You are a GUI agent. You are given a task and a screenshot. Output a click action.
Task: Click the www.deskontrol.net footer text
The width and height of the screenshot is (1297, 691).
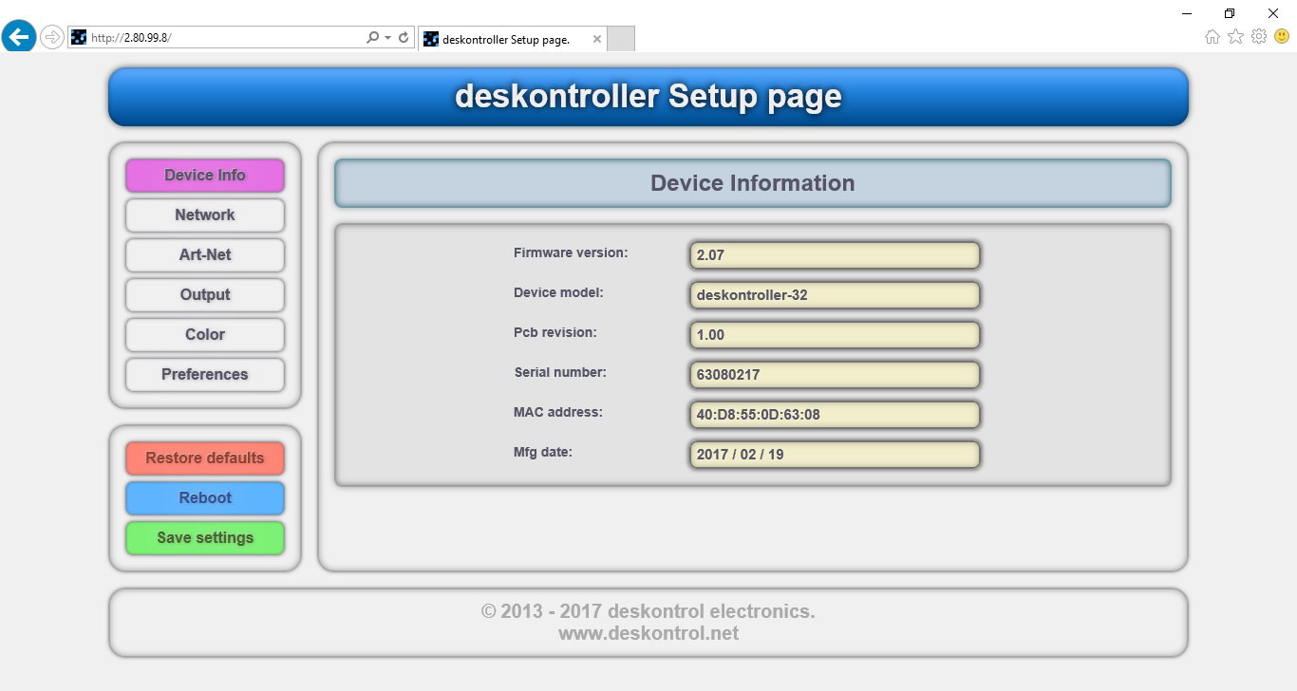[648, 633]
